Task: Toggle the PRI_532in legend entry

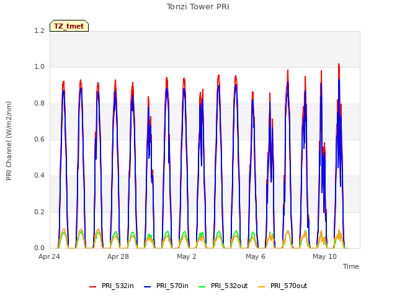Action: point(112,286)
